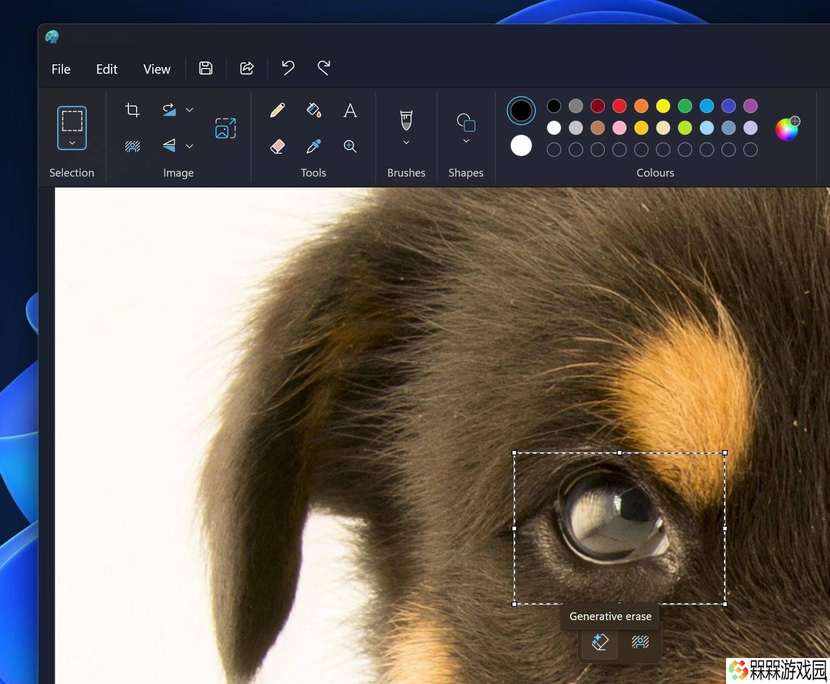Select the rectangular Selection tool
Image resolution: width=830 pixels, height=684 pixels.
click(72, 120)
